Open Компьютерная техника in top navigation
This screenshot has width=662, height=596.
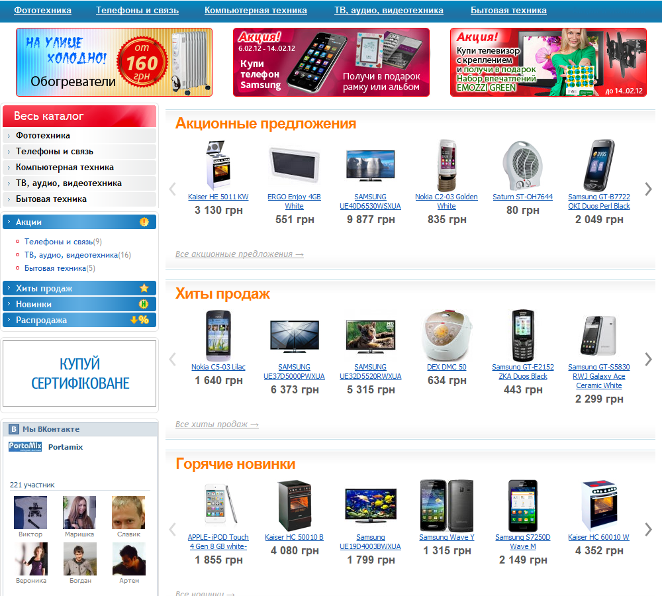click(x=256, y=10)
